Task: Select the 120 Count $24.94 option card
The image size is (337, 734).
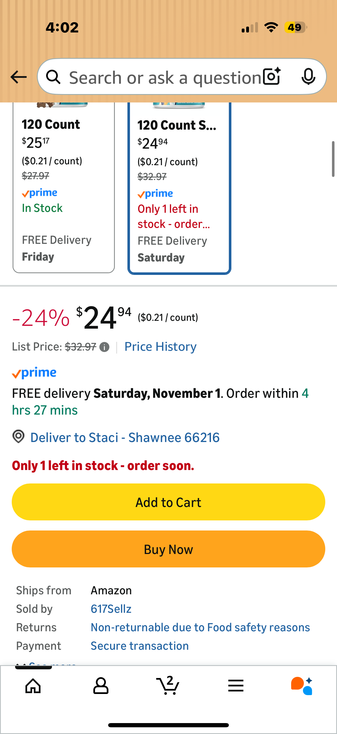Action: tap(179, 188)
